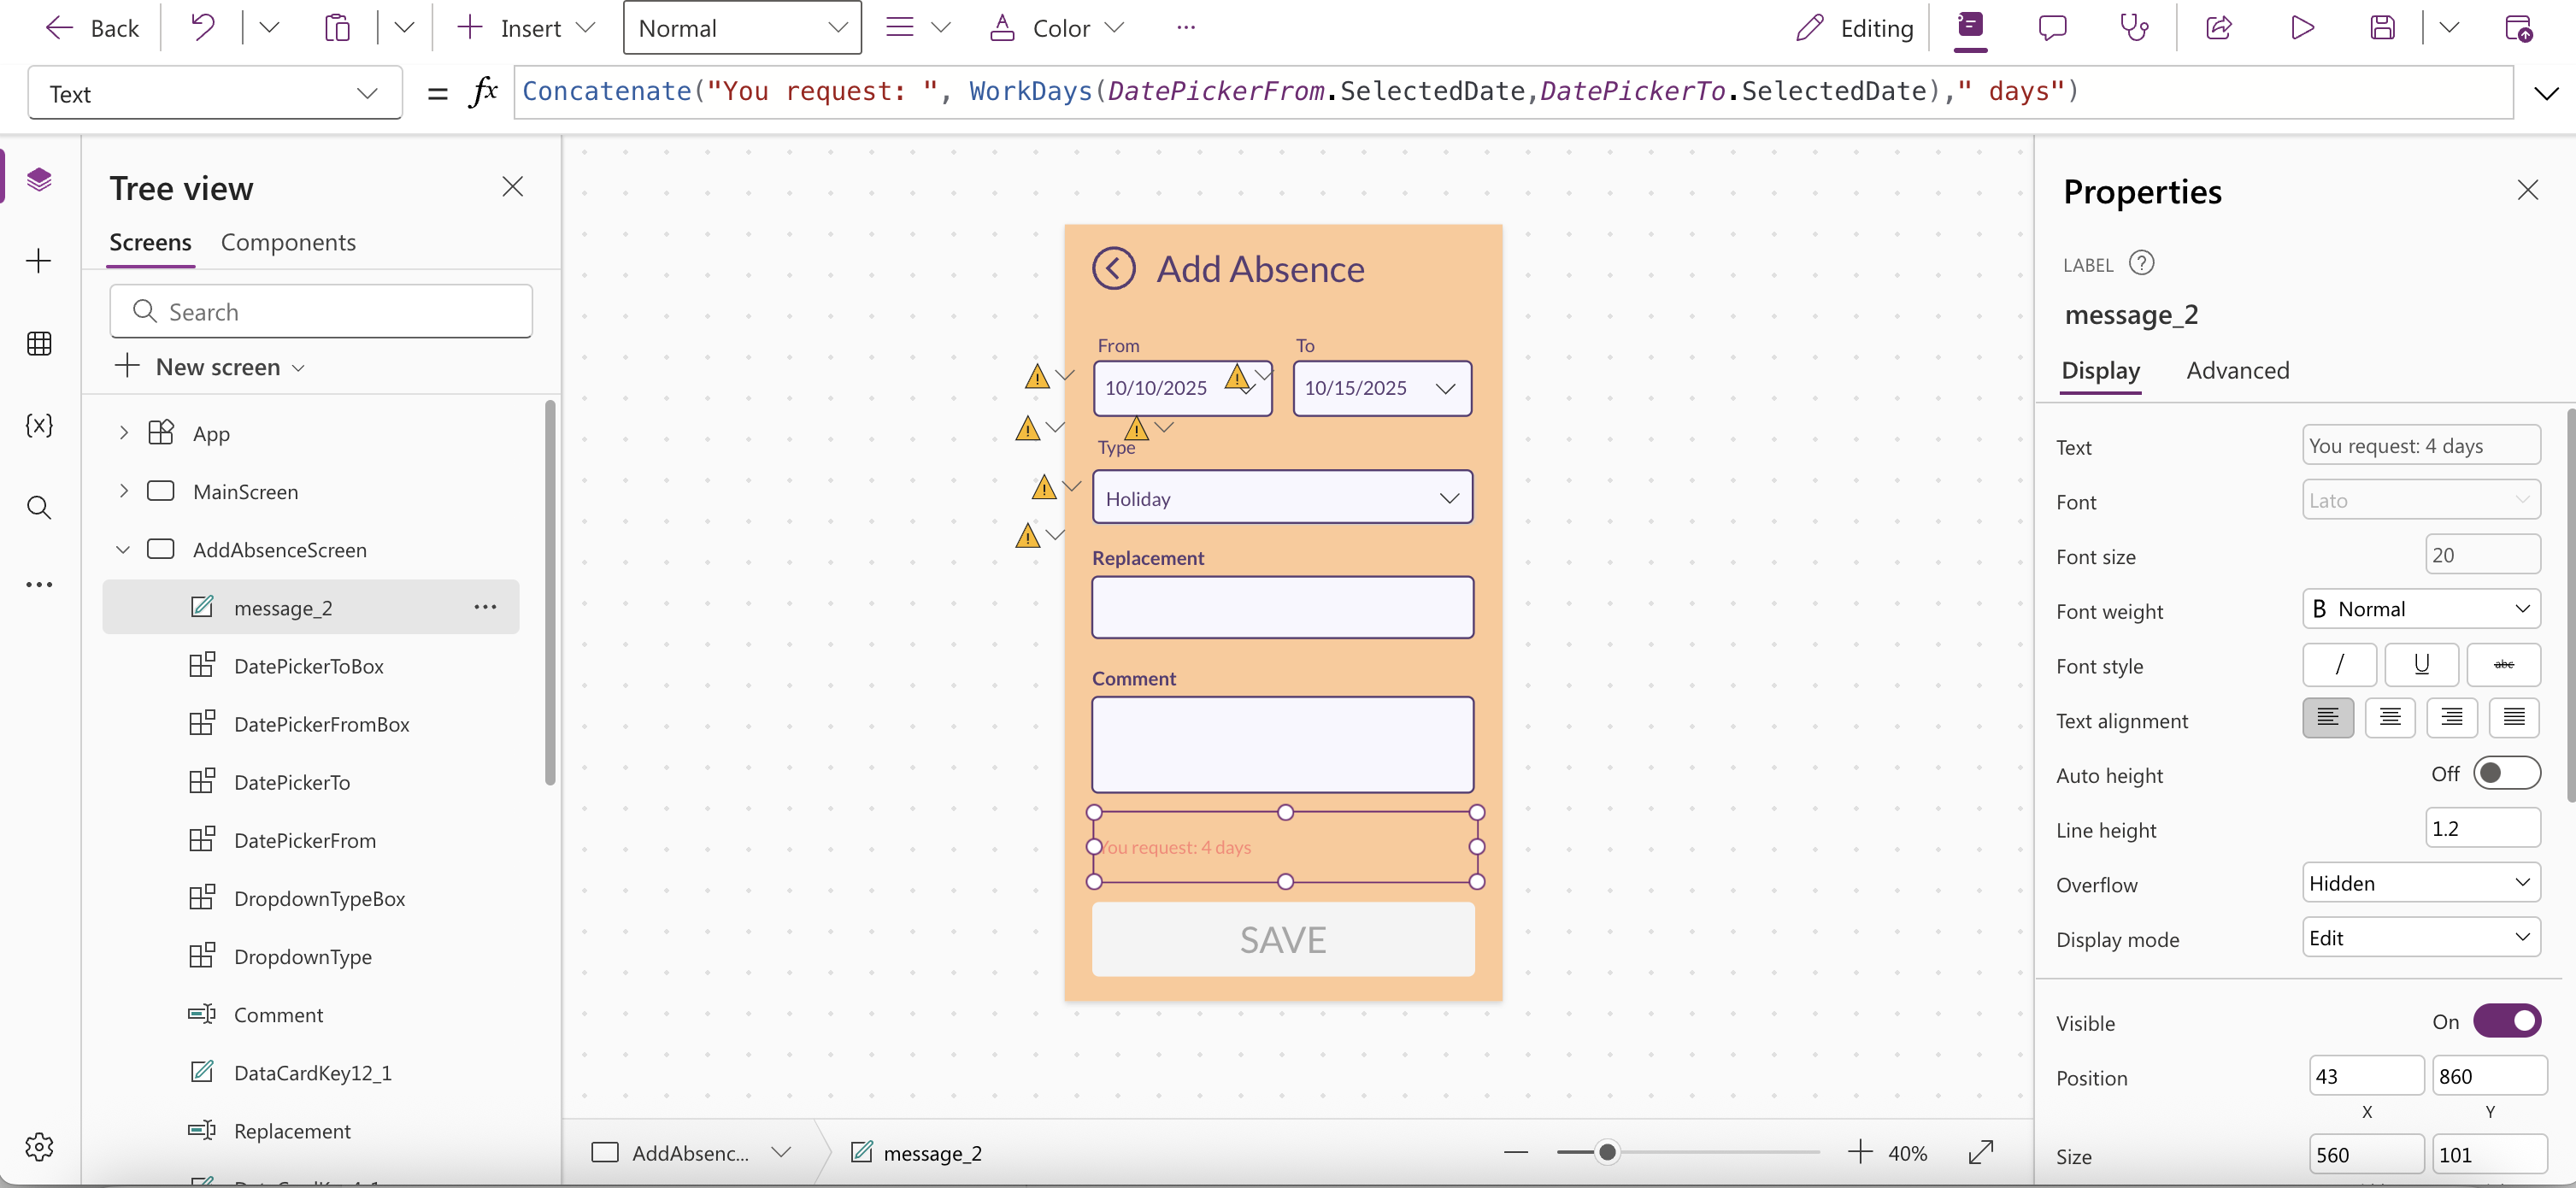Open the Tree view layers icon
The width and height of the screenshot is (2576, 1188).
(39, 179)
